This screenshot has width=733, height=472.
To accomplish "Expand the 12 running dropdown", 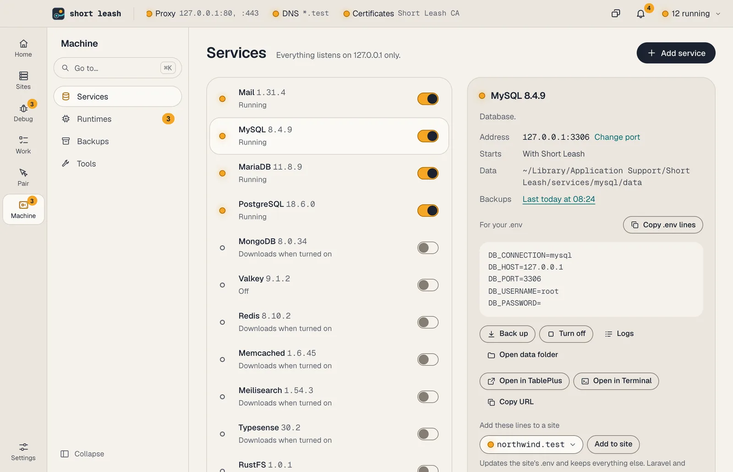I will (x=691, y=14).
